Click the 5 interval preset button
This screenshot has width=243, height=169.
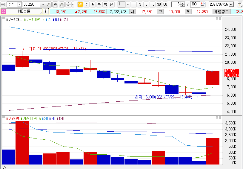(146, 4)
